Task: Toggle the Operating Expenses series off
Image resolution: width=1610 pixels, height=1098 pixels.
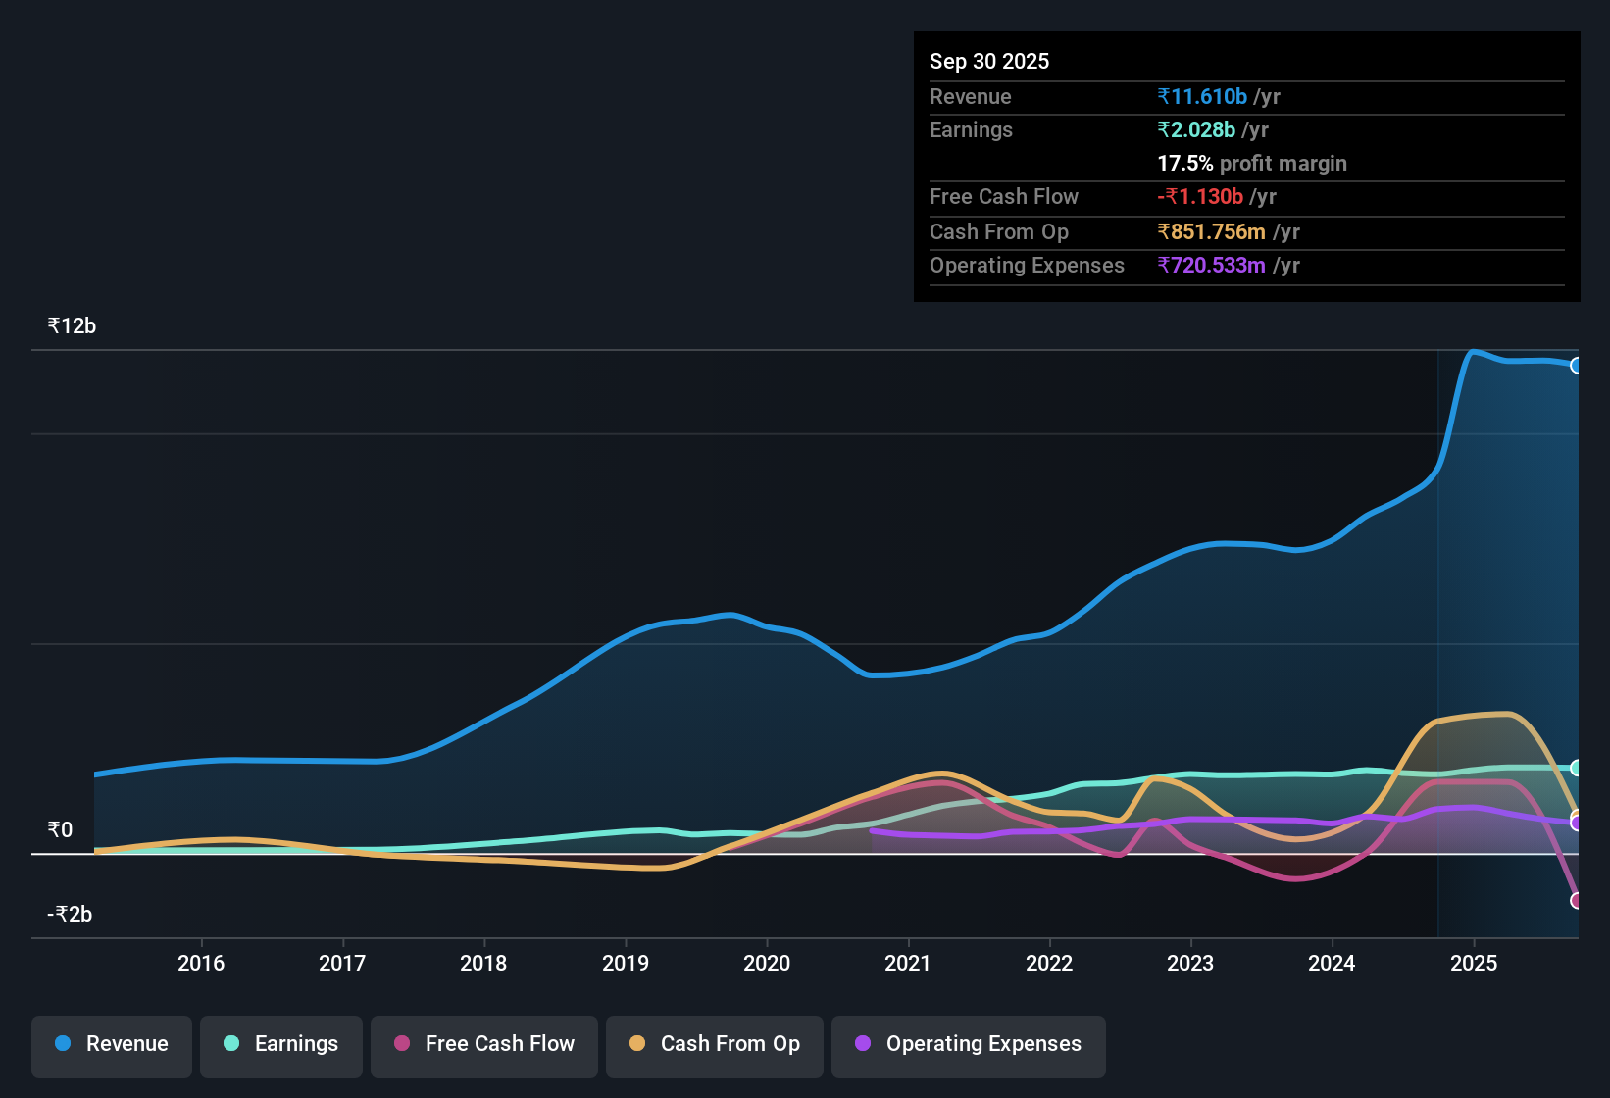Action: 968,1044
